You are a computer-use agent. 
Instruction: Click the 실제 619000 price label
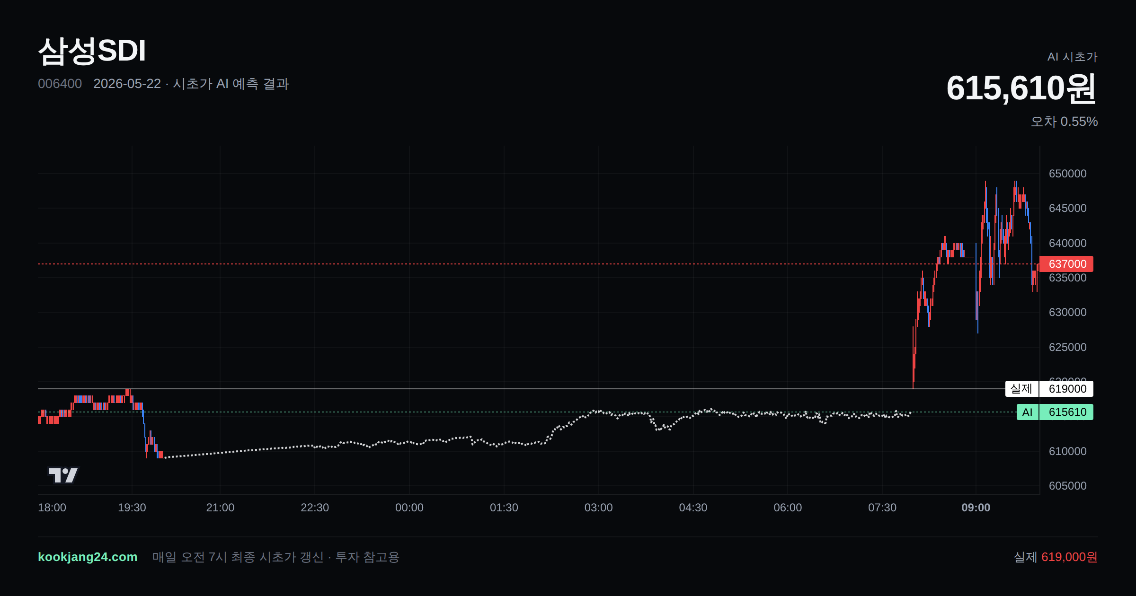pyautogui.click(x=1049, y=389)
